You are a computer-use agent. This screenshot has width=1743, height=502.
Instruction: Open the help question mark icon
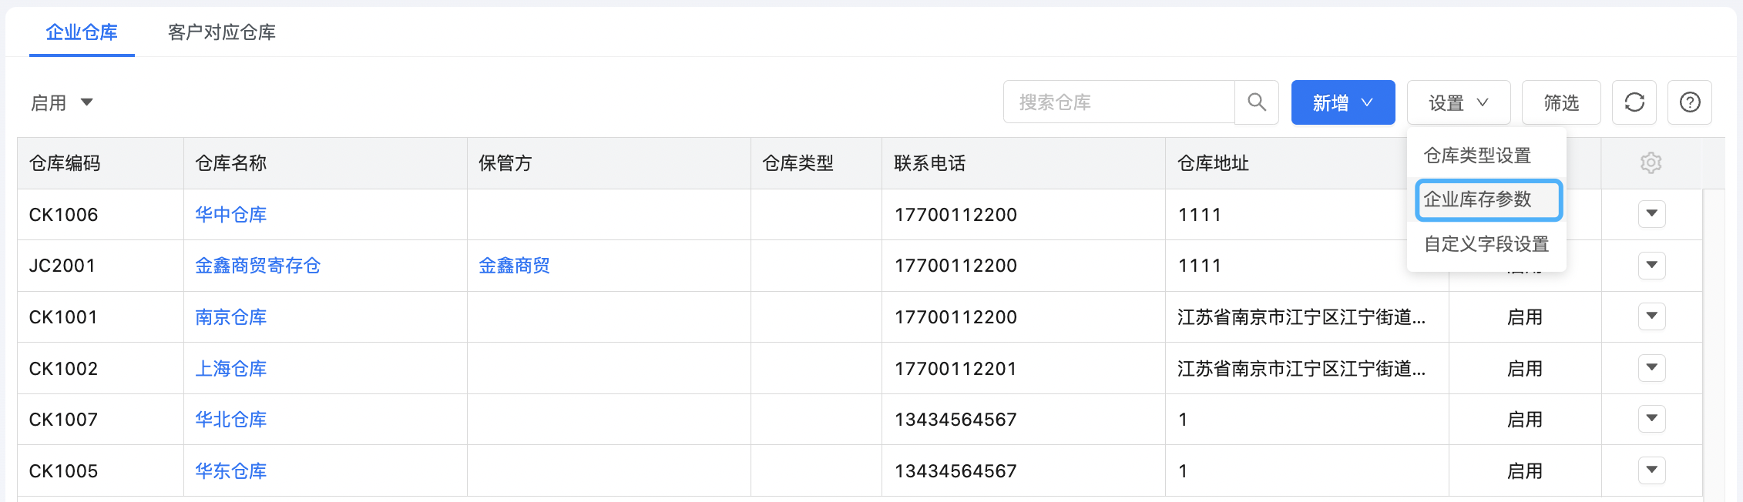[x=1689, y=102]
